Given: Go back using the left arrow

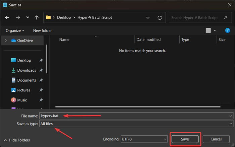Looking at the screenshot, I should point(7,17).
